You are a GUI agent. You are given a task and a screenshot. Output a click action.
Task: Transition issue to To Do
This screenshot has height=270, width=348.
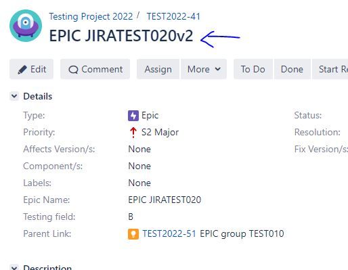[x=253, y=69]
